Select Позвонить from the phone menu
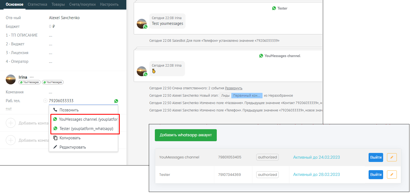 click(x=69, y=110)
